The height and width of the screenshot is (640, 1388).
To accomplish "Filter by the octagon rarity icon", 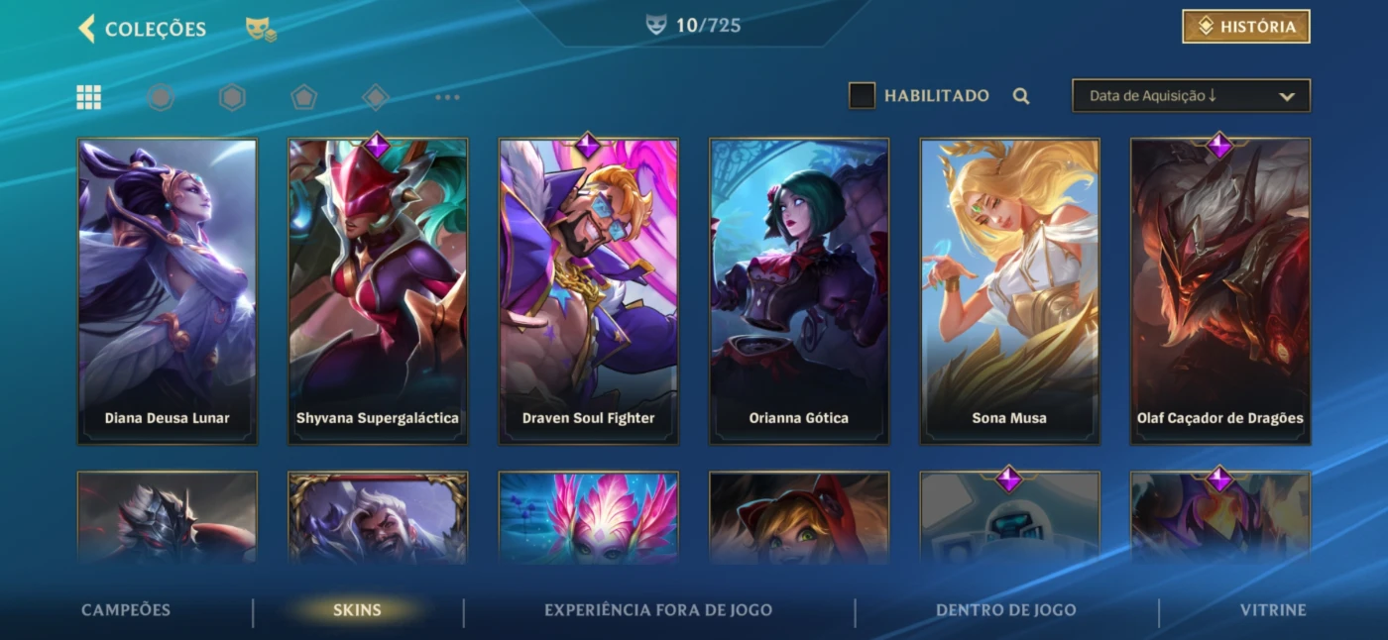I will (x=161, y=97).
